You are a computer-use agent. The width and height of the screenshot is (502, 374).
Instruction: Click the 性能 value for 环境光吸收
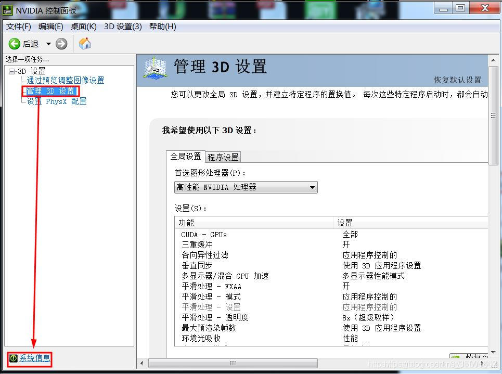[x=350, y=338]
